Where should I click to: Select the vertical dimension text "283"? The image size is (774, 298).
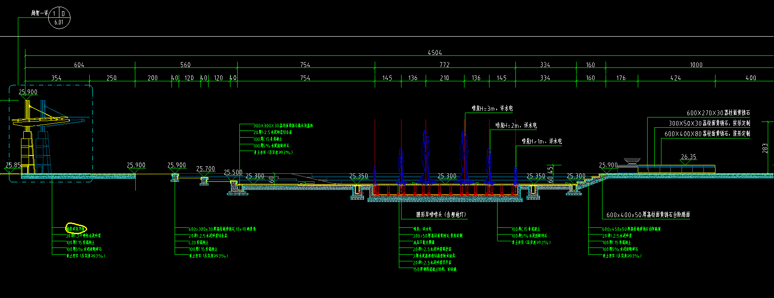pyautogui.click(x=765, y=148)
